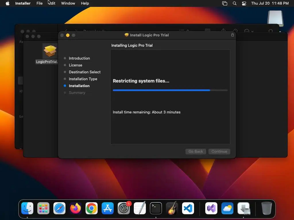Click 'Install time remaining' text
The height and width of the screenshot is (220, 294).
pyautogui.click(x=147, y=112)
